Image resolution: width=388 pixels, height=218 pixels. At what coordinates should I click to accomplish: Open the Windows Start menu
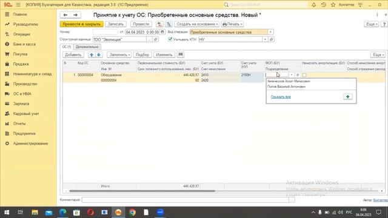(7, 213)
